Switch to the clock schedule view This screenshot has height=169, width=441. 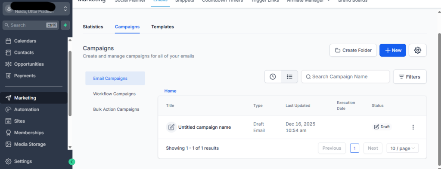pos(273,77)
